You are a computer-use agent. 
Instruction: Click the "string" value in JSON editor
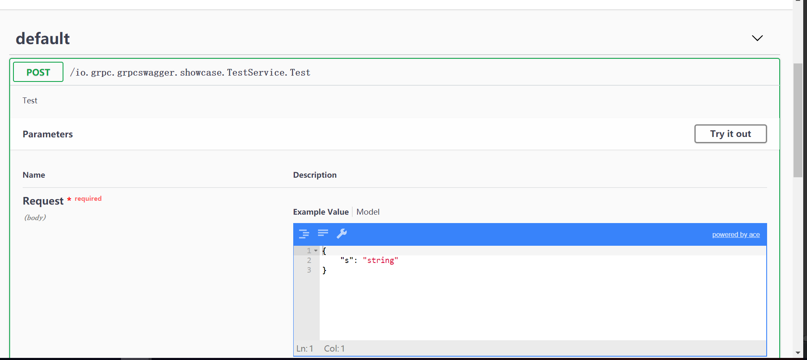[x=380, y=260]
